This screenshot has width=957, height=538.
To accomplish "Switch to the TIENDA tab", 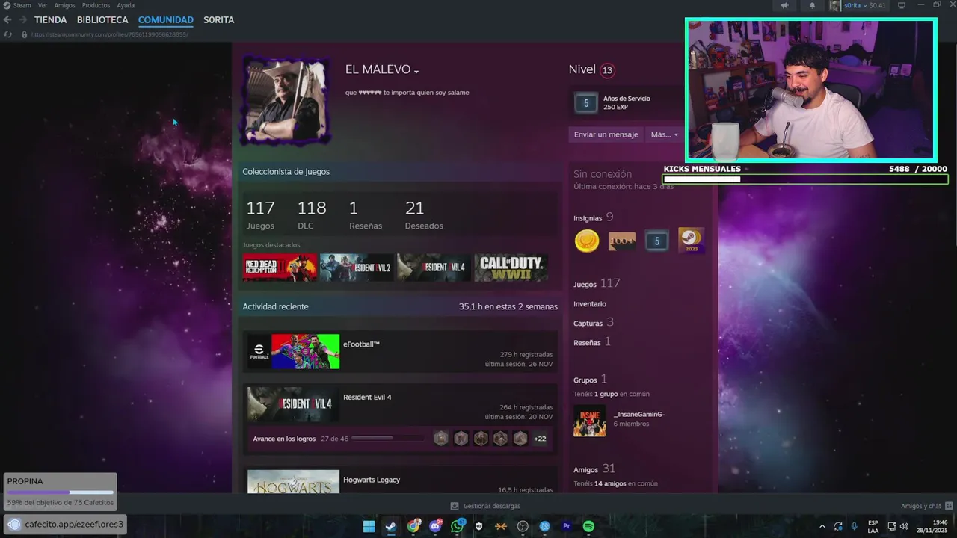I will [50, 20].
